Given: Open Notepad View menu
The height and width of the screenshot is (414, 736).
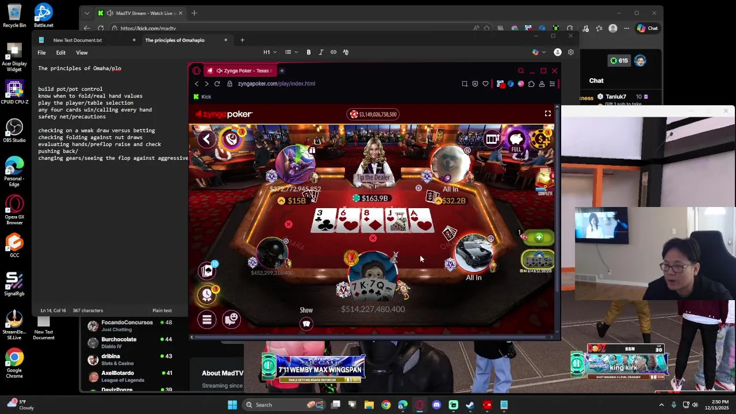Looking at the screenshot, I should click(82, 52).
